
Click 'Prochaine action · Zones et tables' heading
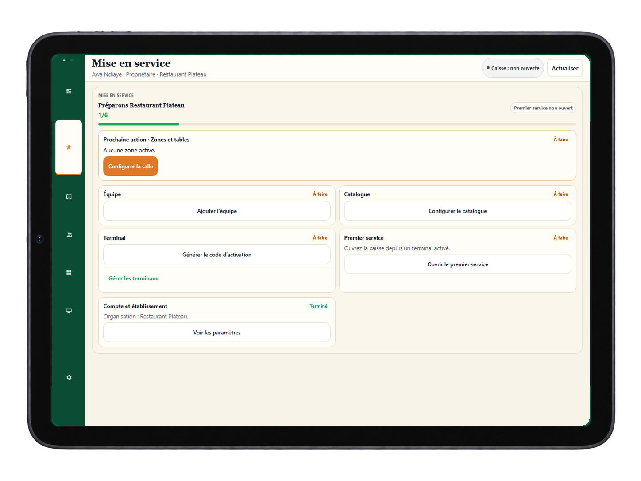pos(147,140)
